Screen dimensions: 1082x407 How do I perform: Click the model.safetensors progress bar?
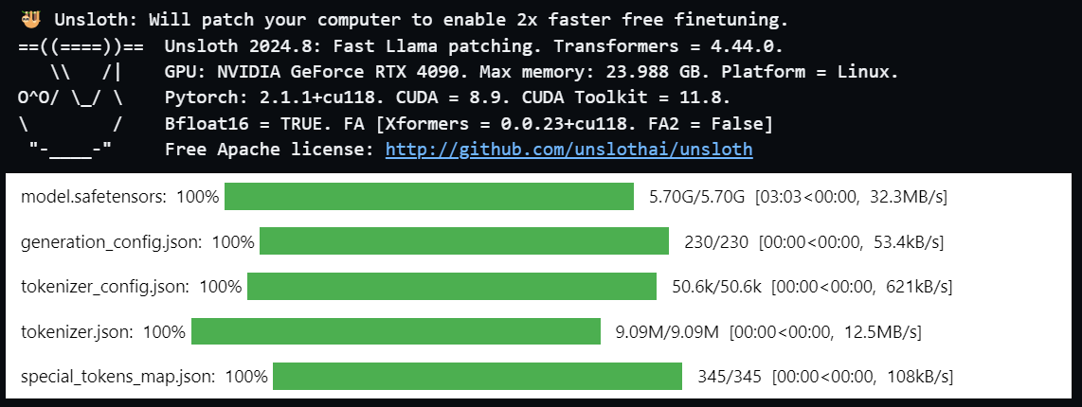429,197
